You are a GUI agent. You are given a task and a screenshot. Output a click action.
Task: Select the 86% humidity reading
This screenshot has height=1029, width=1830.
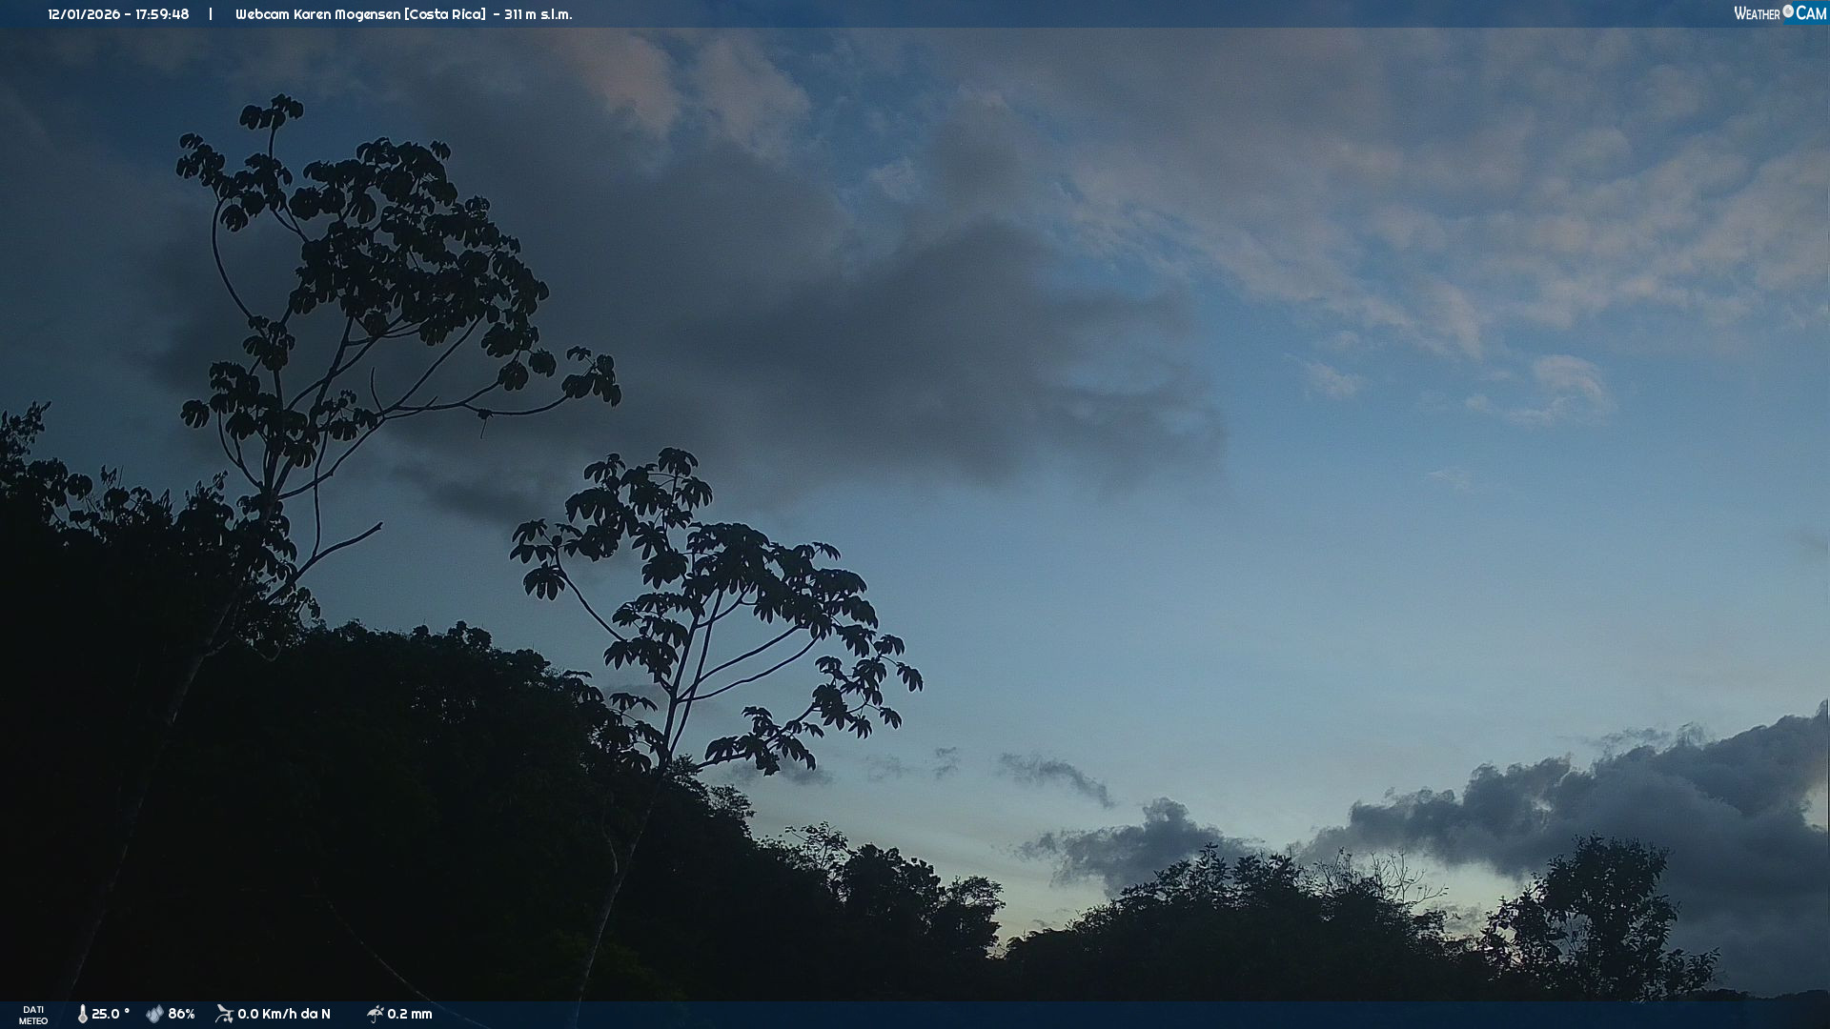tap(181, 1014)
